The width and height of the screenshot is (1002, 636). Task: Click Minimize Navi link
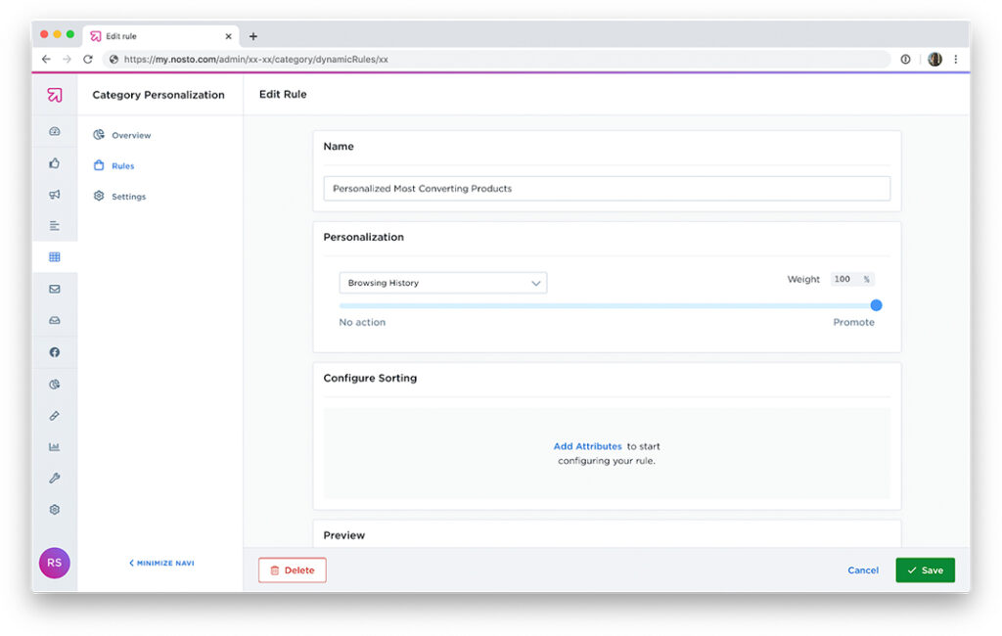[161, 564]
